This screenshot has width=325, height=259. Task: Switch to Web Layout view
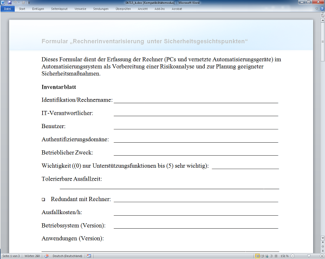pos(268,256)
